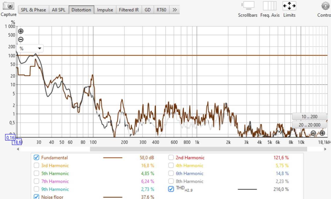This screenshot has width=331, height=199.
Task: Open the graph Limits icon
Action: coord(289,6)
